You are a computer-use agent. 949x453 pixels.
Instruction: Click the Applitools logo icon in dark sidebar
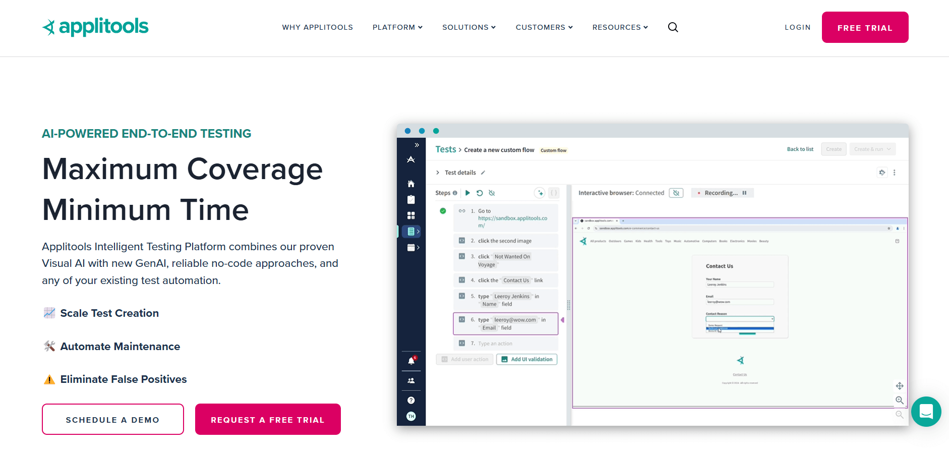coord(411,159)
